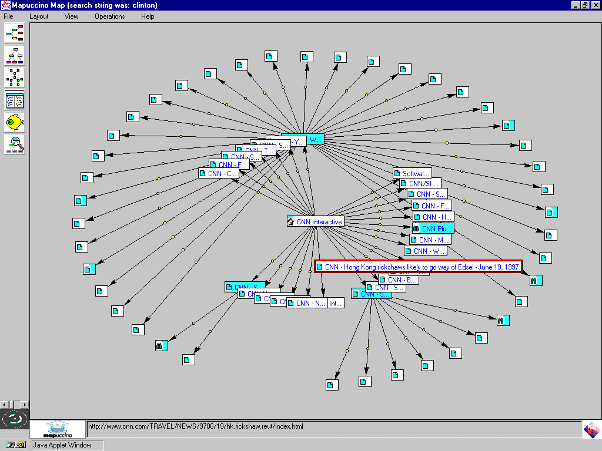Switch to the vertical hierarchy layout icon
Viewport: 602px width, 451px height.
point(15,55)
